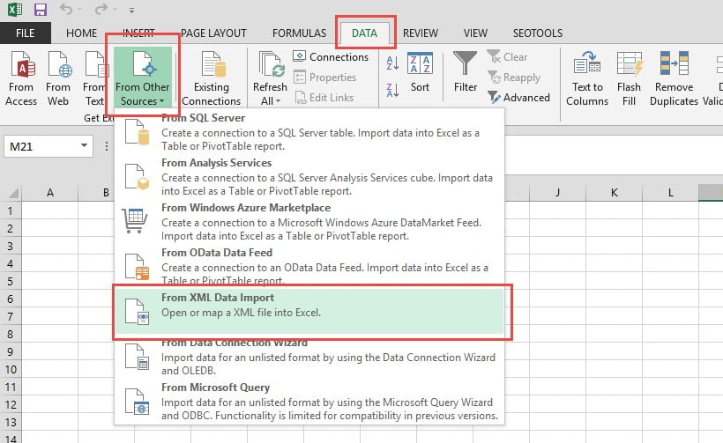Click cell K3
This screenshot has width=723, height=443.
coord(615,246)
